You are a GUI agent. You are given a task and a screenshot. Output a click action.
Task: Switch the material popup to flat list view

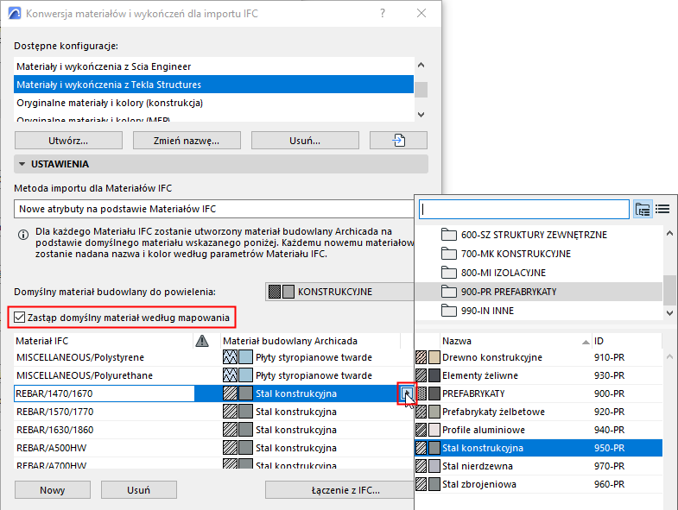click(662, 210)
